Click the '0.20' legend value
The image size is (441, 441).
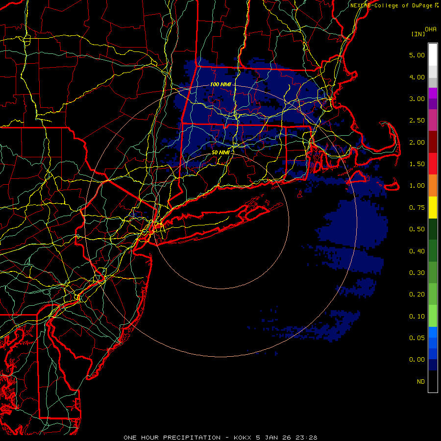pos(417,294)
